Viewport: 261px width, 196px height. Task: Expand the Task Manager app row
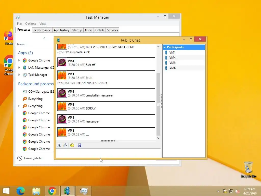pos(19,75)
